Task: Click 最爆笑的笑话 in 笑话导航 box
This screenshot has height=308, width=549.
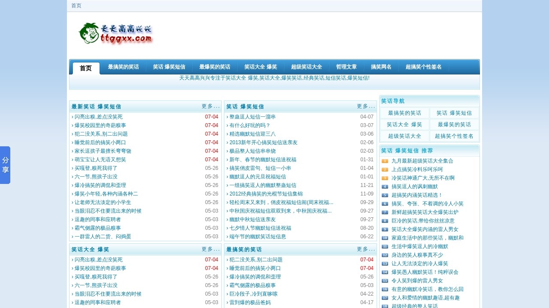Action: tap(454, 125)
